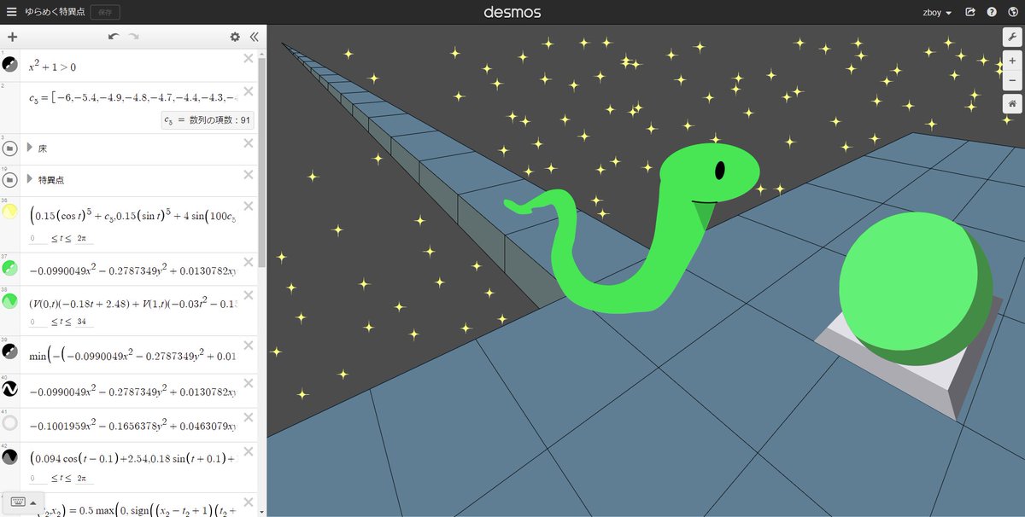Edit upper bound 2π of expression 42
The height and width of the screenshot is (517, 1025).
point(85,479)
